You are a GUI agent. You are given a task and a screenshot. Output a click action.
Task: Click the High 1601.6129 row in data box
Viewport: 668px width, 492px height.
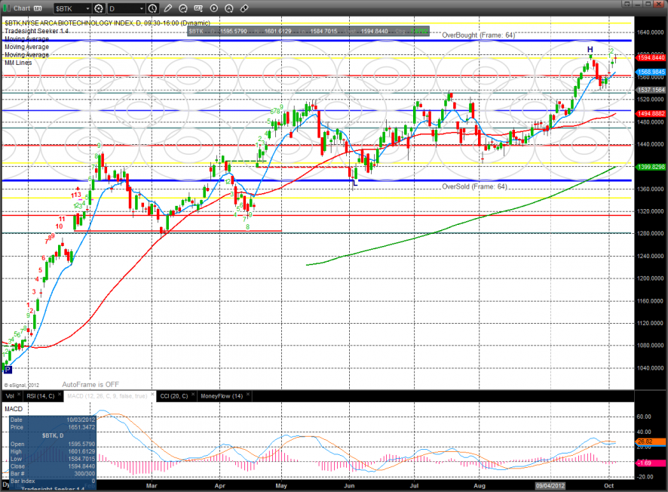click(x=53, y=451)
